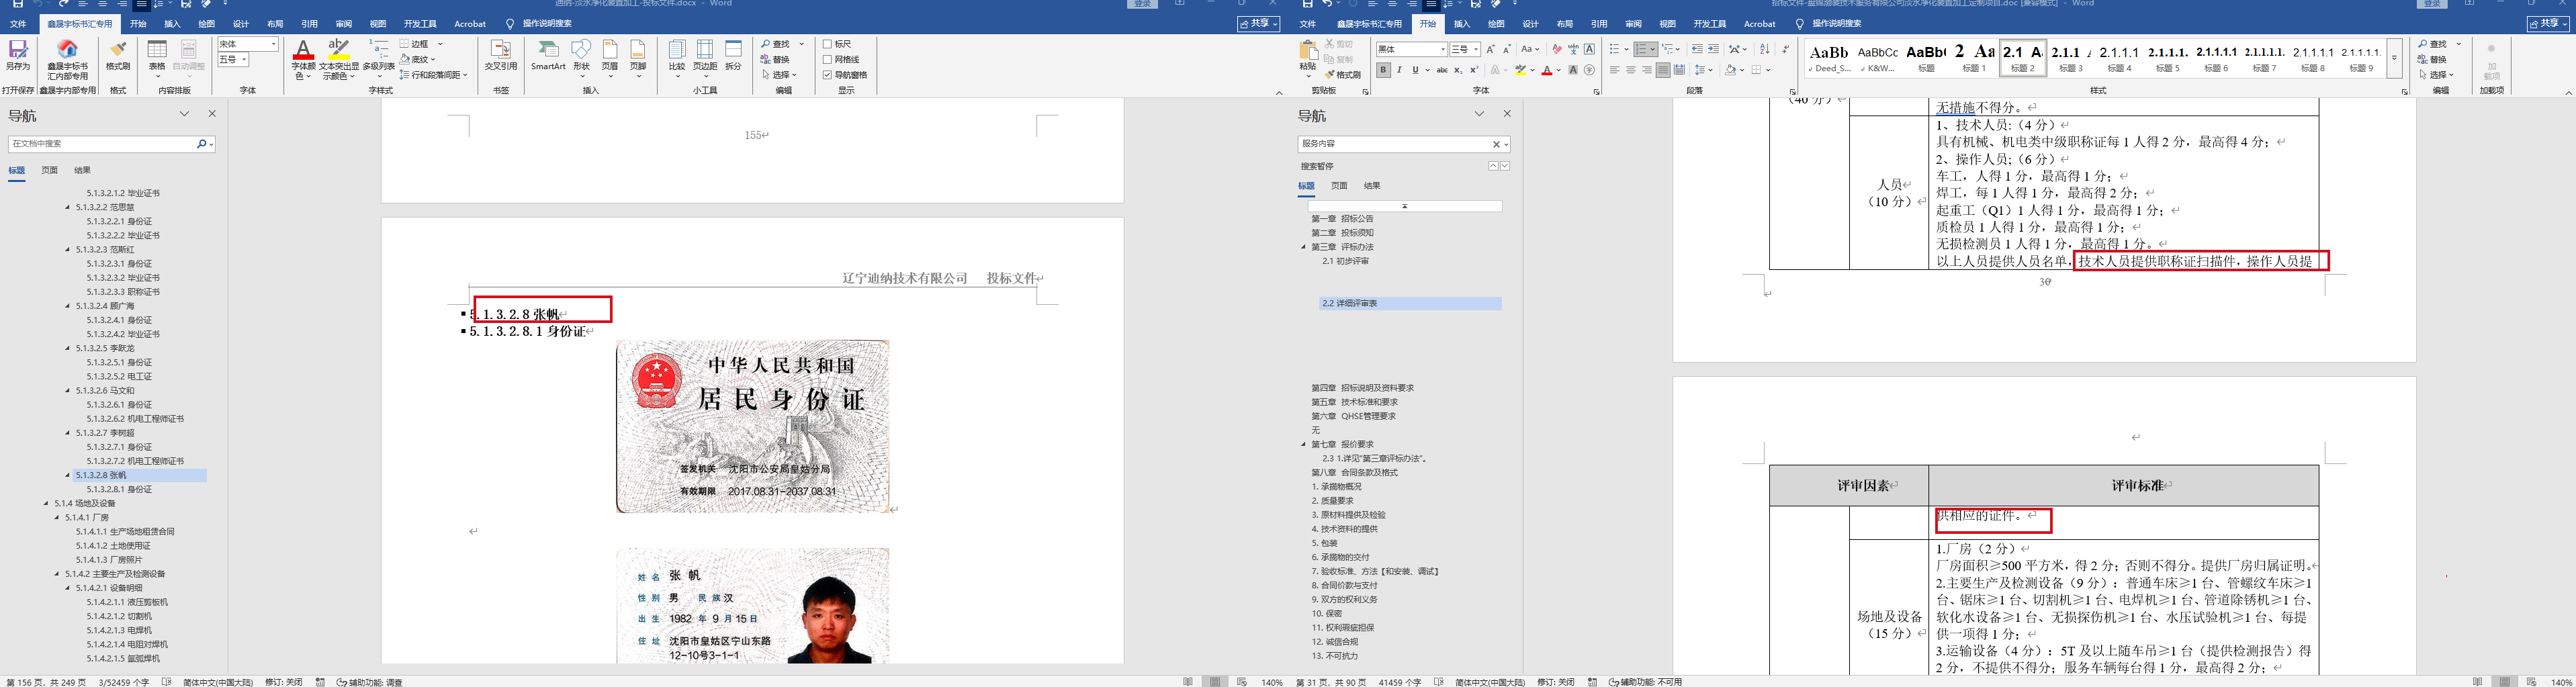
Task: Open 文件 menu in left window
Action: click(18, 24)
